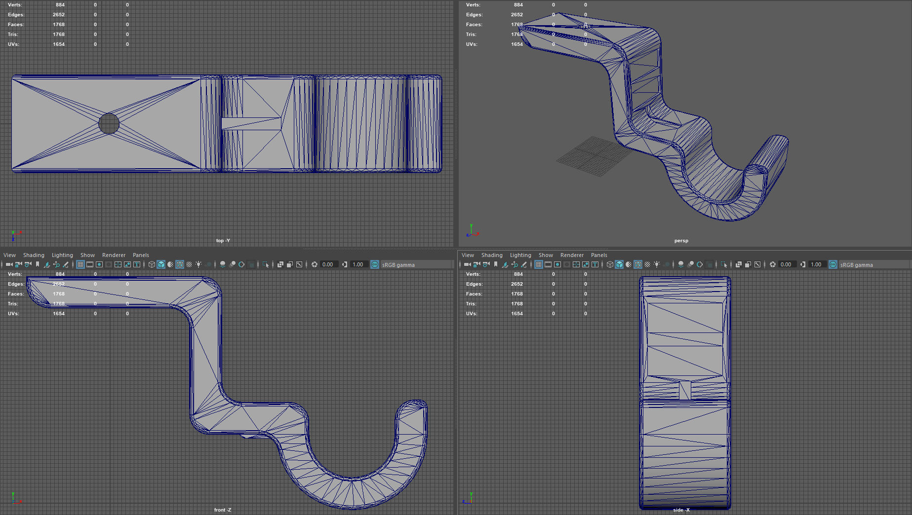The image size is (912, 515).
Task: Toggle Grid display in side panel toolbar
Action: (x=539, y=264)
